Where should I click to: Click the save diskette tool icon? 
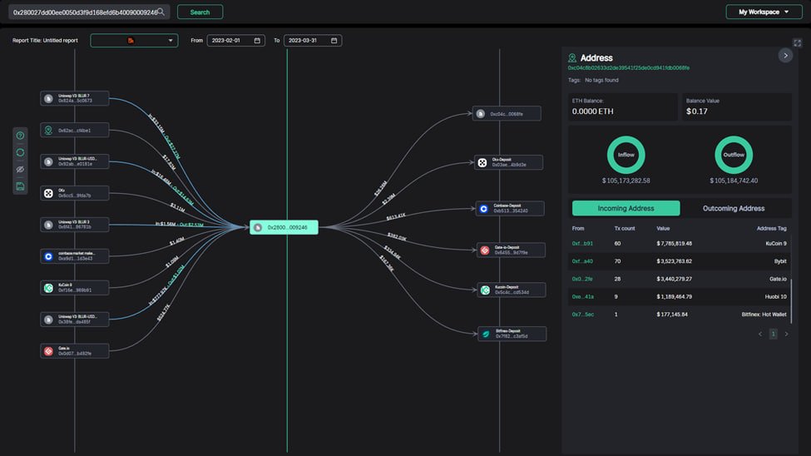tap(20, 186)
